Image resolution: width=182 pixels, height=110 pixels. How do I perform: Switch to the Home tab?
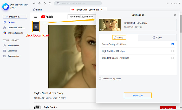point(37,10)
